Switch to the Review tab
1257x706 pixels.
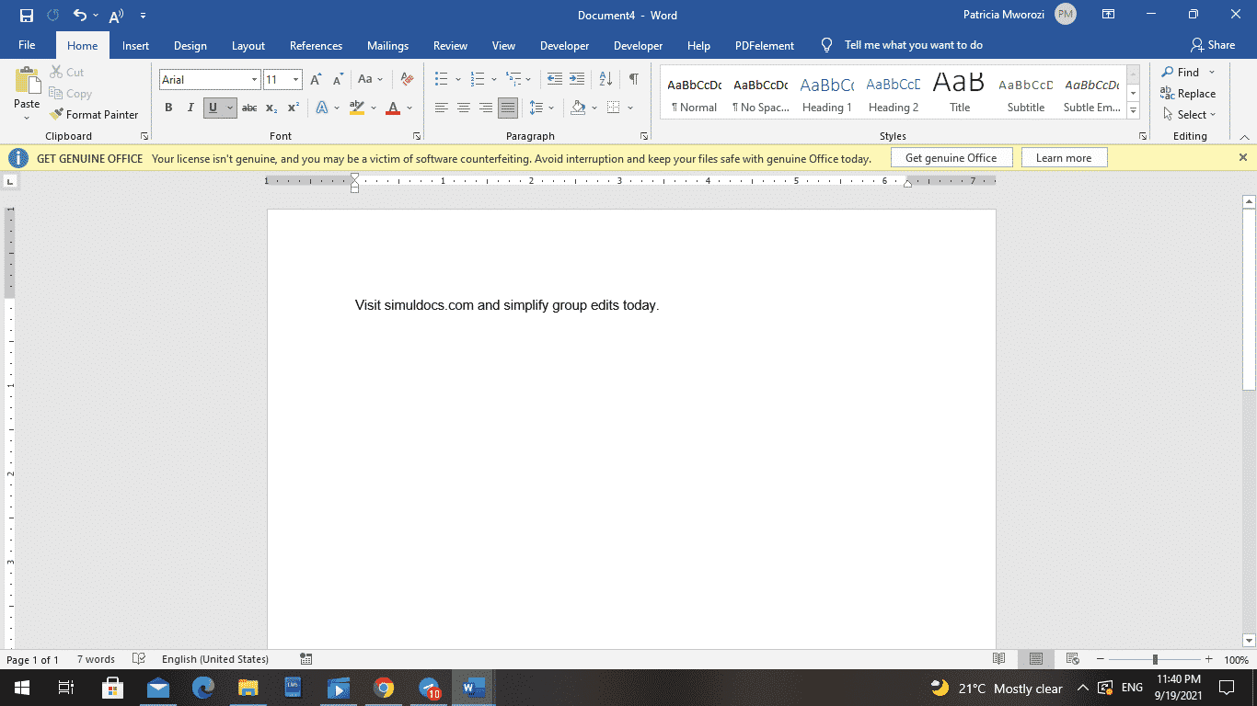point(450,45)
